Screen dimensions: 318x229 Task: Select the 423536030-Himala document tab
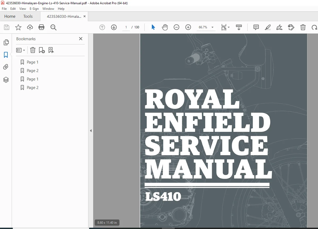point(64,16)
